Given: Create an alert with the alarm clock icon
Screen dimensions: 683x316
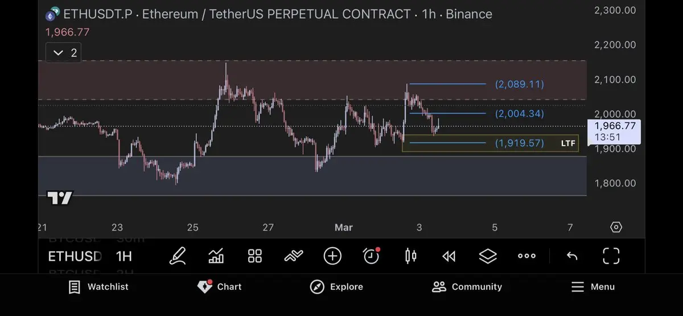Looking at the screenshot, I should [371, 256].
